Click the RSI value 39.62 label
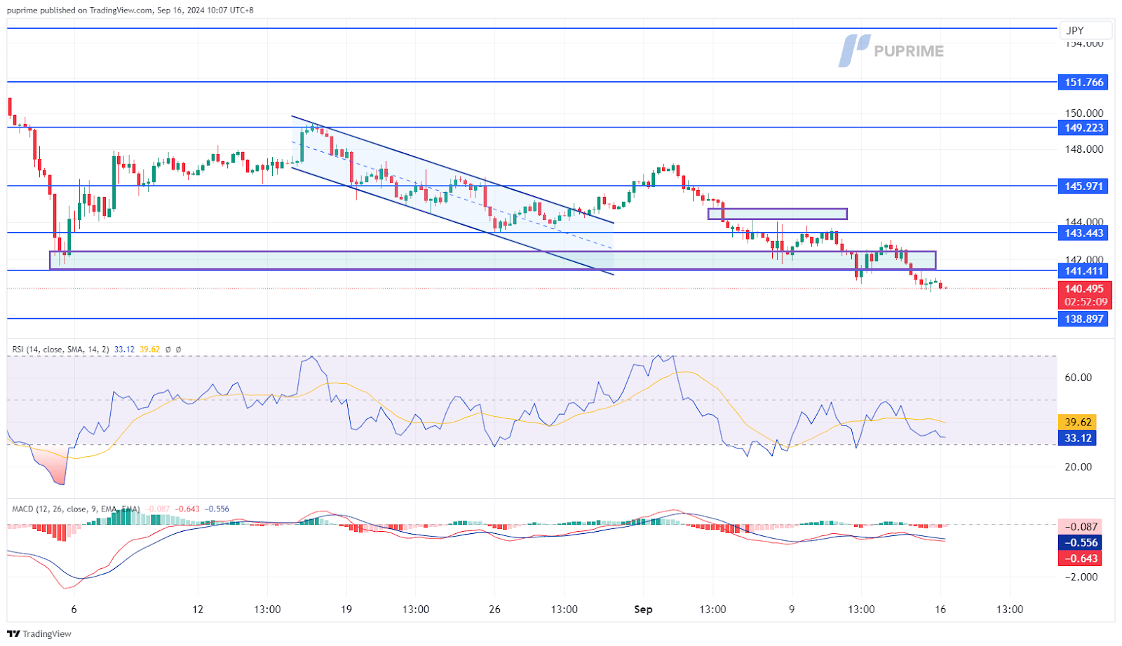 1078,422
